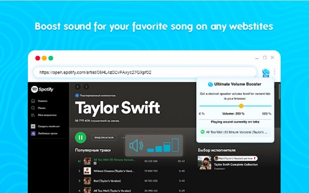Viewport: 309px width, 193px height.
Task: Click album art of All Too Well 10 Minute track
Action: click(x=87, y=161)
